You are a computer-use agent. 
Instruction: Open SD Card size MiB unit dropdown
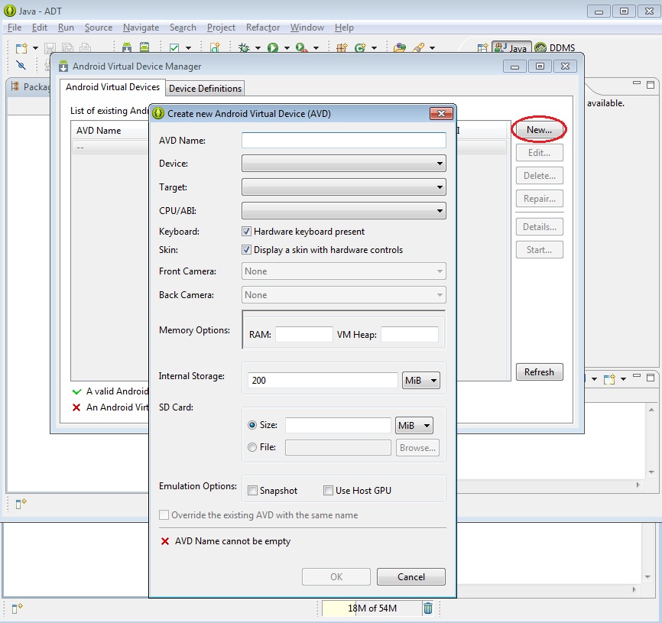pos(414,426)
